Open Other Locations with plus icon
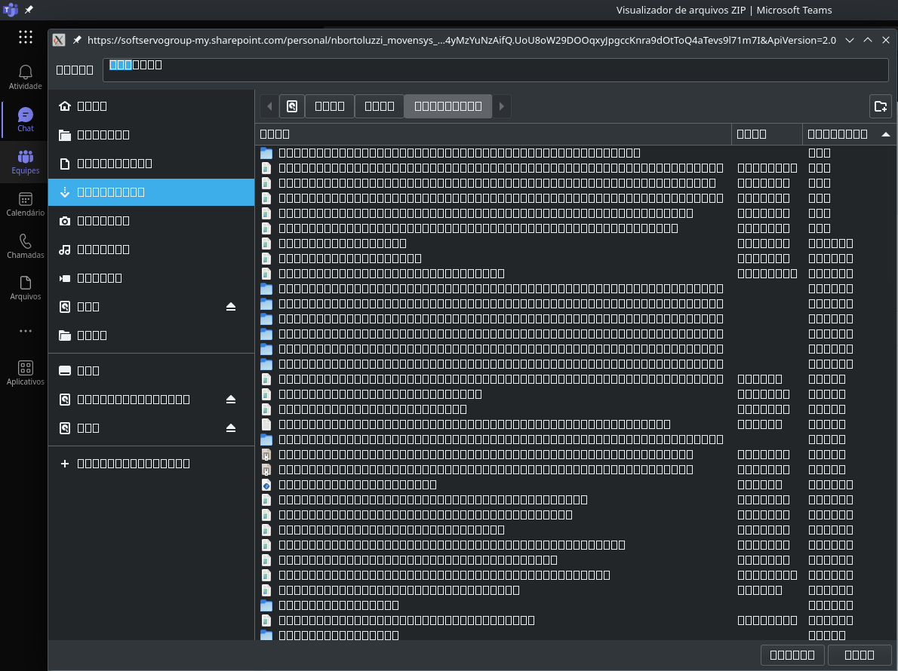This screenshot has height=671, width=898. pos(151,464)
